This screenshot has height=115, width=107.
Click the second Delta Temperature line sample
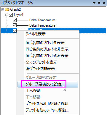pos(23,25)
